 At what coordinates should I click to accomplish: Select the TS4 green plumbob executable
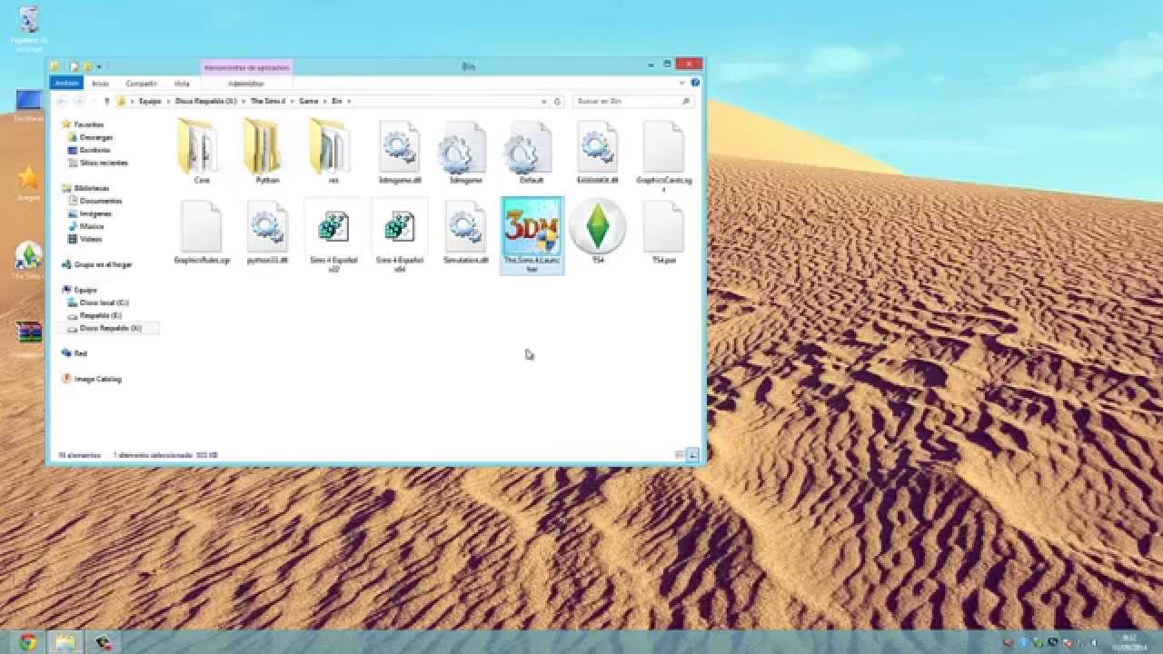pyautogui.click(x=597, y=233)
